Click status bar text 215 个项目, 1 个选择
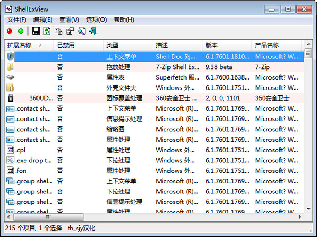 33,228
